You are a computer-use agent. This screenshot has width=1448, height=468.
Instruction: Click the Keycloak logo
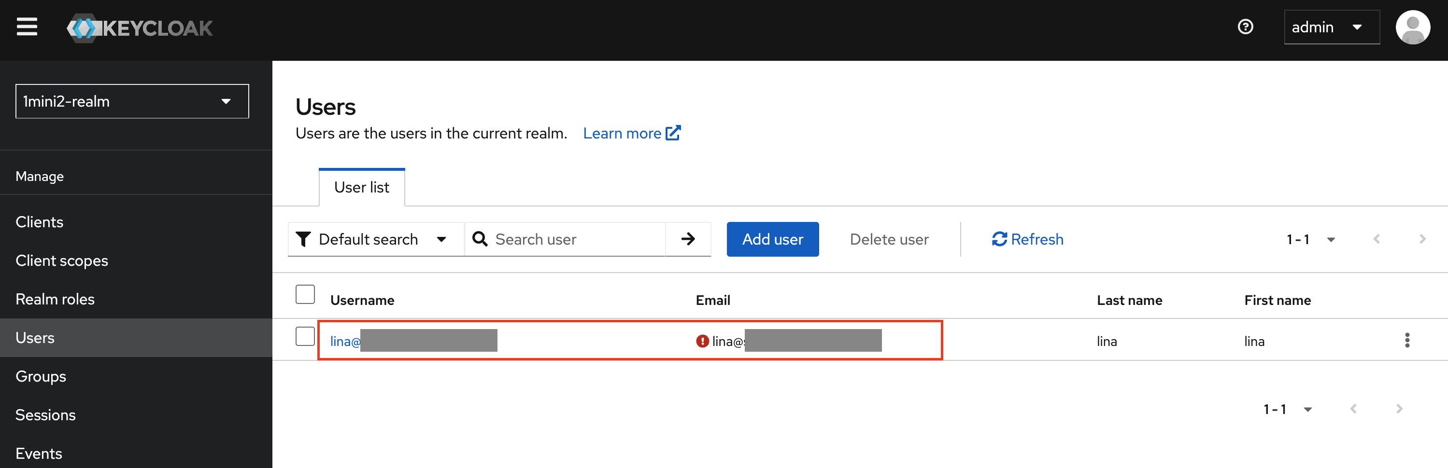click(x=140, y=28)
